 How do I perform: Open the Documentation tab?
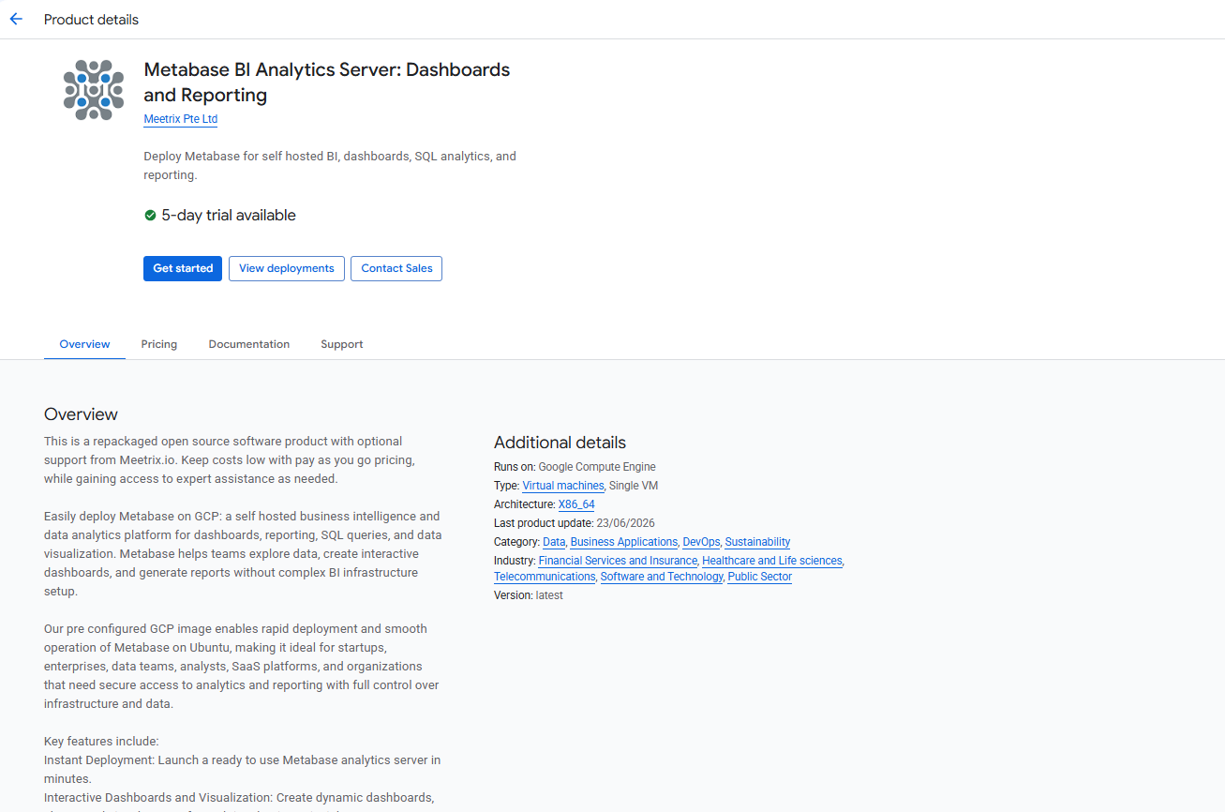pyautogui.click(x=249, y=344)
